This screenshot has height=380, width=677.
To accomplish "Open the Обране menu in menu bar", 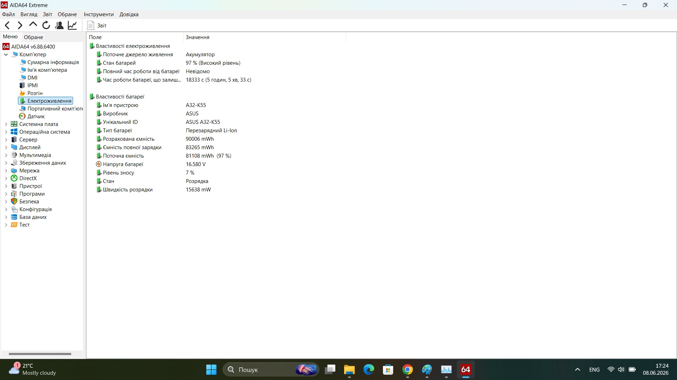I will (x=67, y=14).
